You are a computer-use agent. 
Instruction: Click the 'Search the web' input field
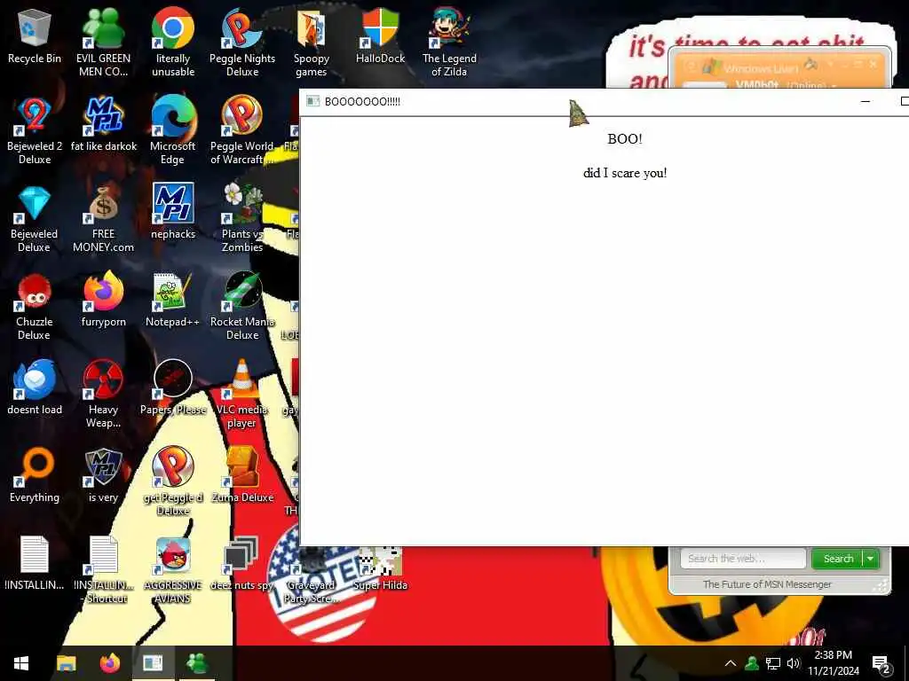pyautogui.click(x=742, y=559)
